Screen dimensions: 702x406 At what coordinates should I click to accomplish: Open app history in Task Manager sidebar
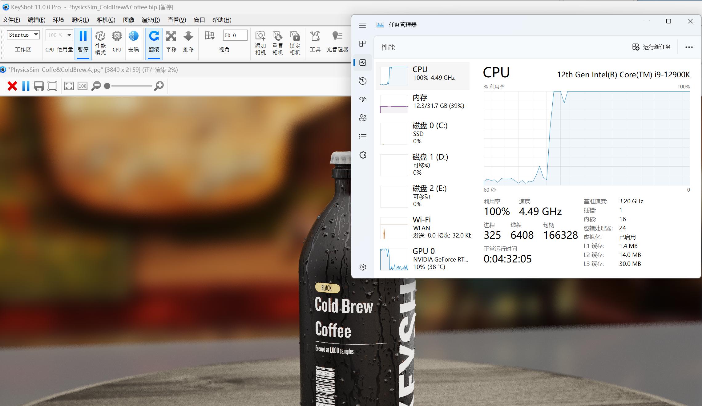pyautogui.click(x=363, y=81)
